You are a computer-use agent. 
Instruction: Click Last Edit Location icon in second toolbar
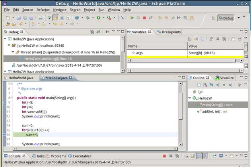click(55, 24)
